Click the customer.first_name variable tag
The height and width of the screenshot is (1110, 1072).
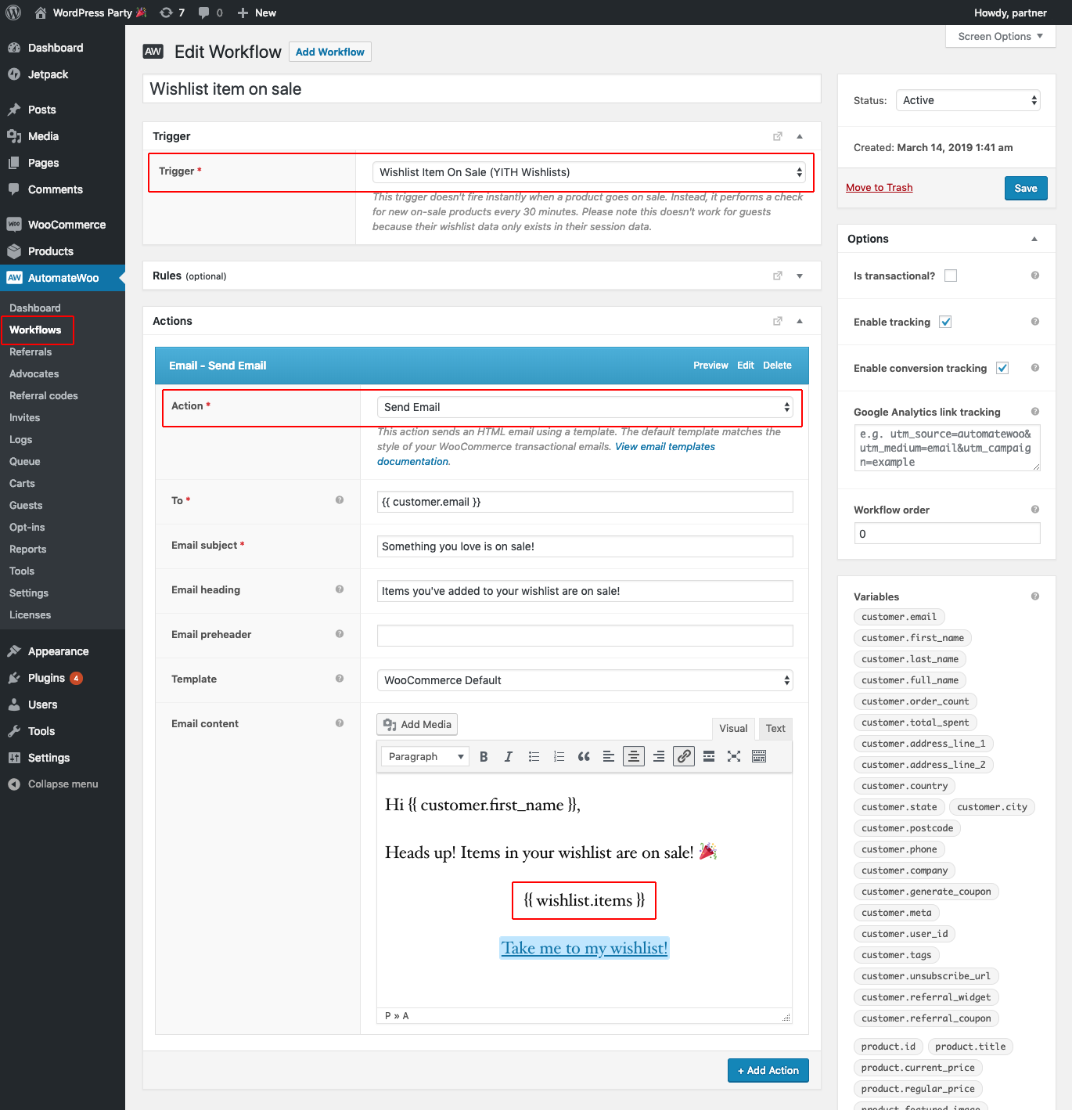pos(912,638)
